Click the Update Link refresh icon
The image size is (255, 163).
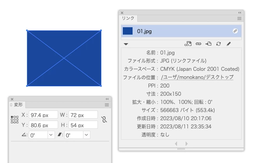tap(218, 44)
